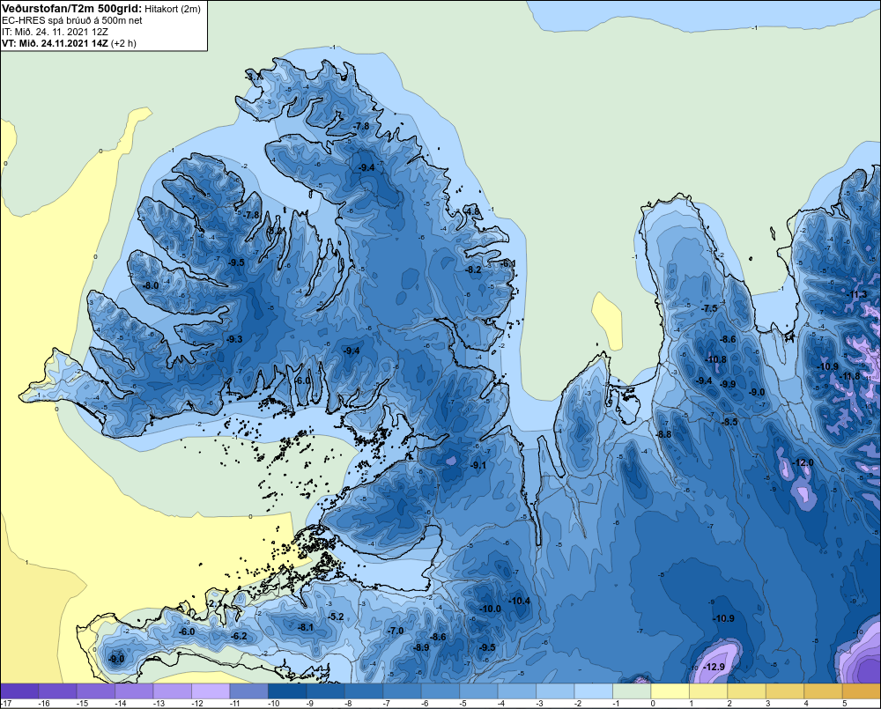The width and height of the screenshot is (881, 709).
Task: Click the -12.0 temperature label
Action: [x=803, y=462]
